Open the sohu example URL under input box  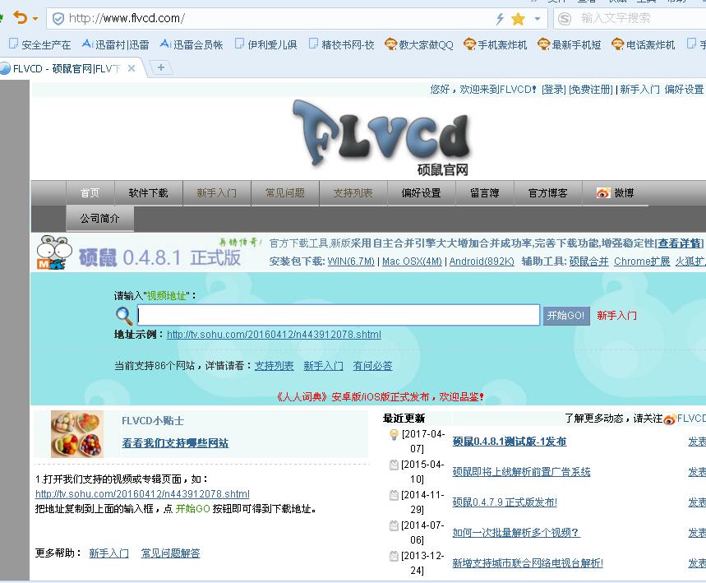274,335
